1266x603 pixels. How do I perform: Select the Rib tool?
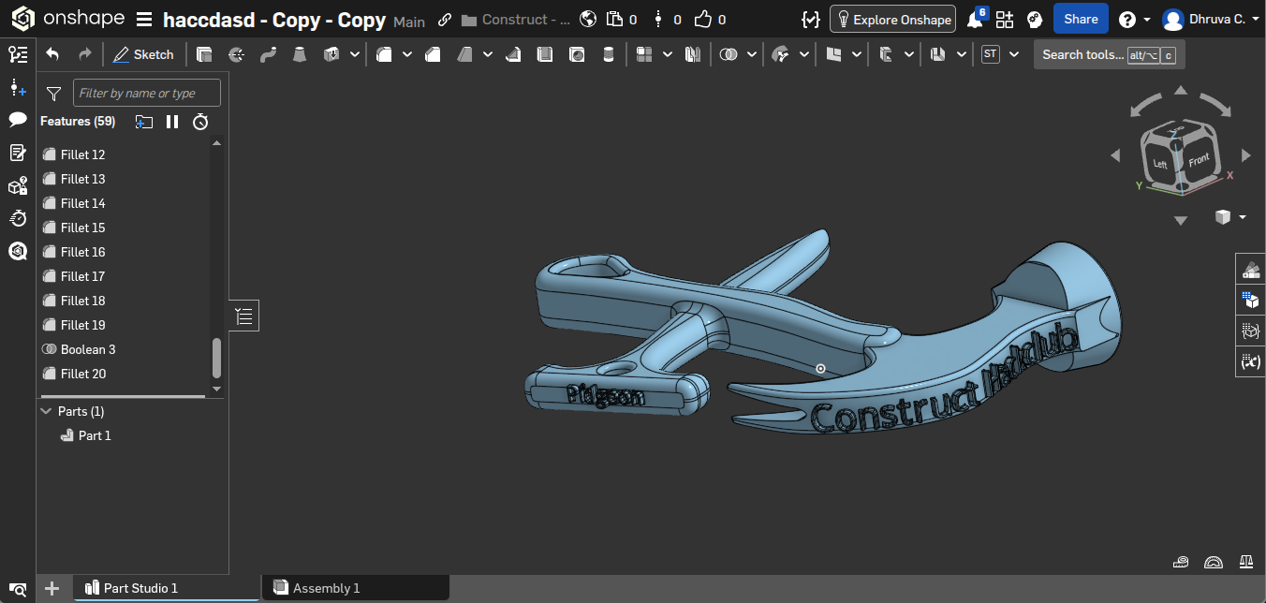[513, 54]
